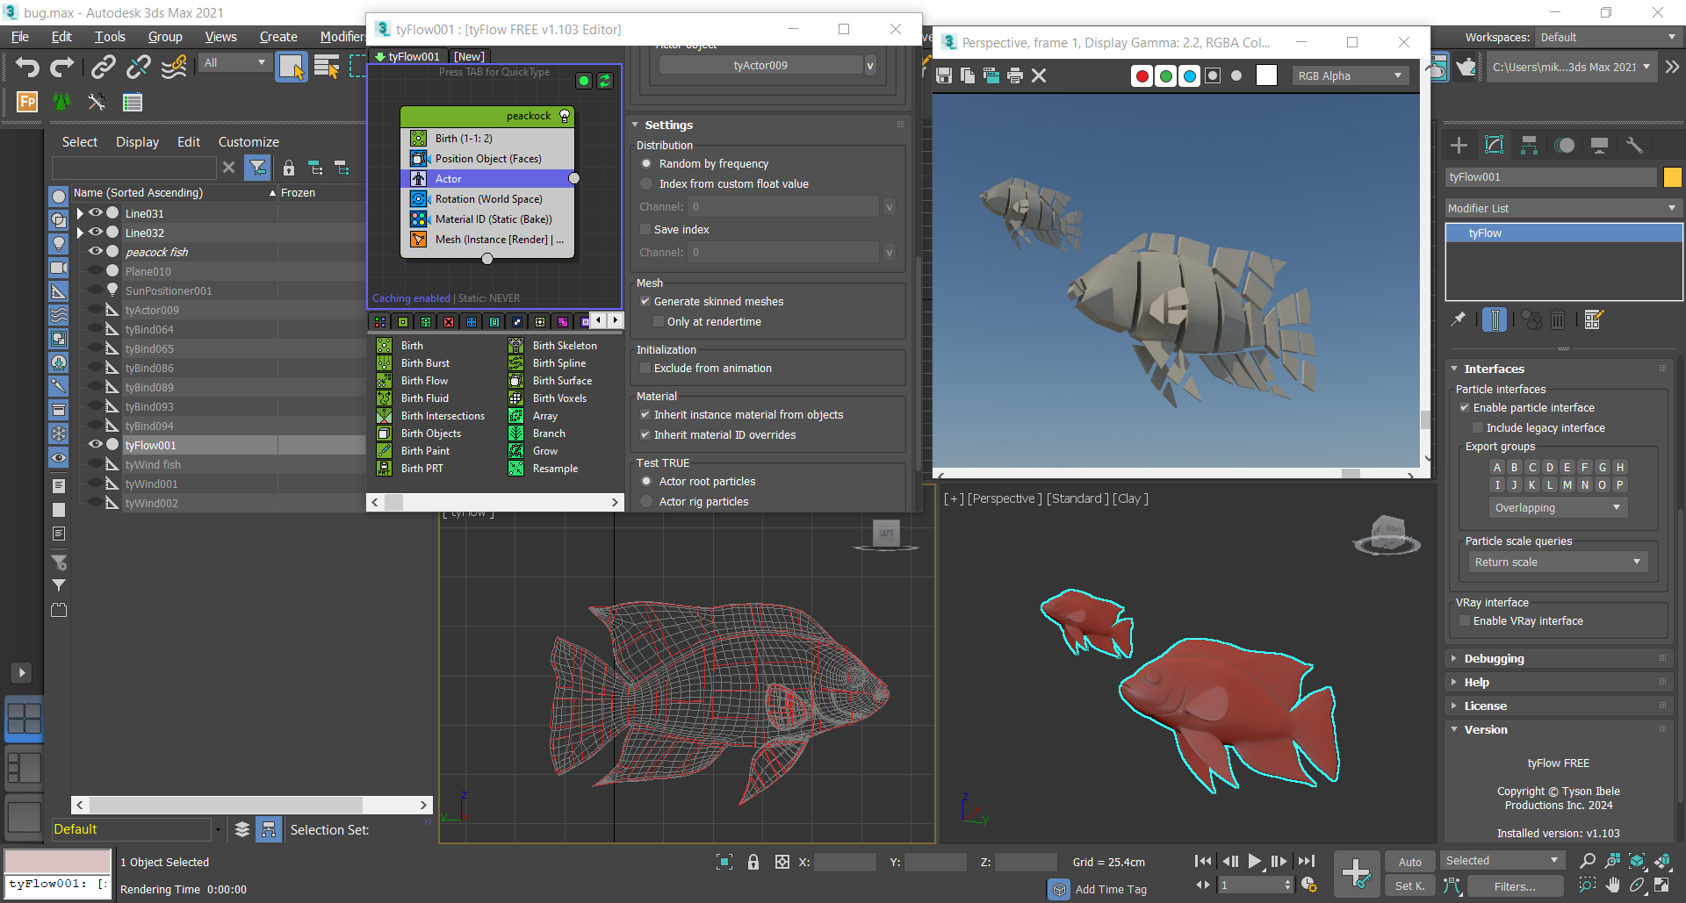
Task: Open the Hierarchy command panel tab
Action: tap(1529, 145)
